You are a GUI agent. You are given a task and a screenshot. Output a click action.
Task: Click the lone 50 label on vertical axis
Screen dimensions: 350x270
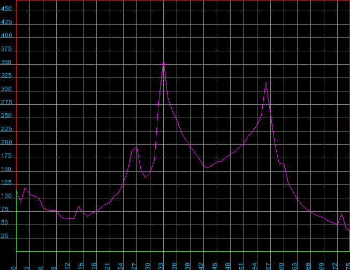coord(4,223)
